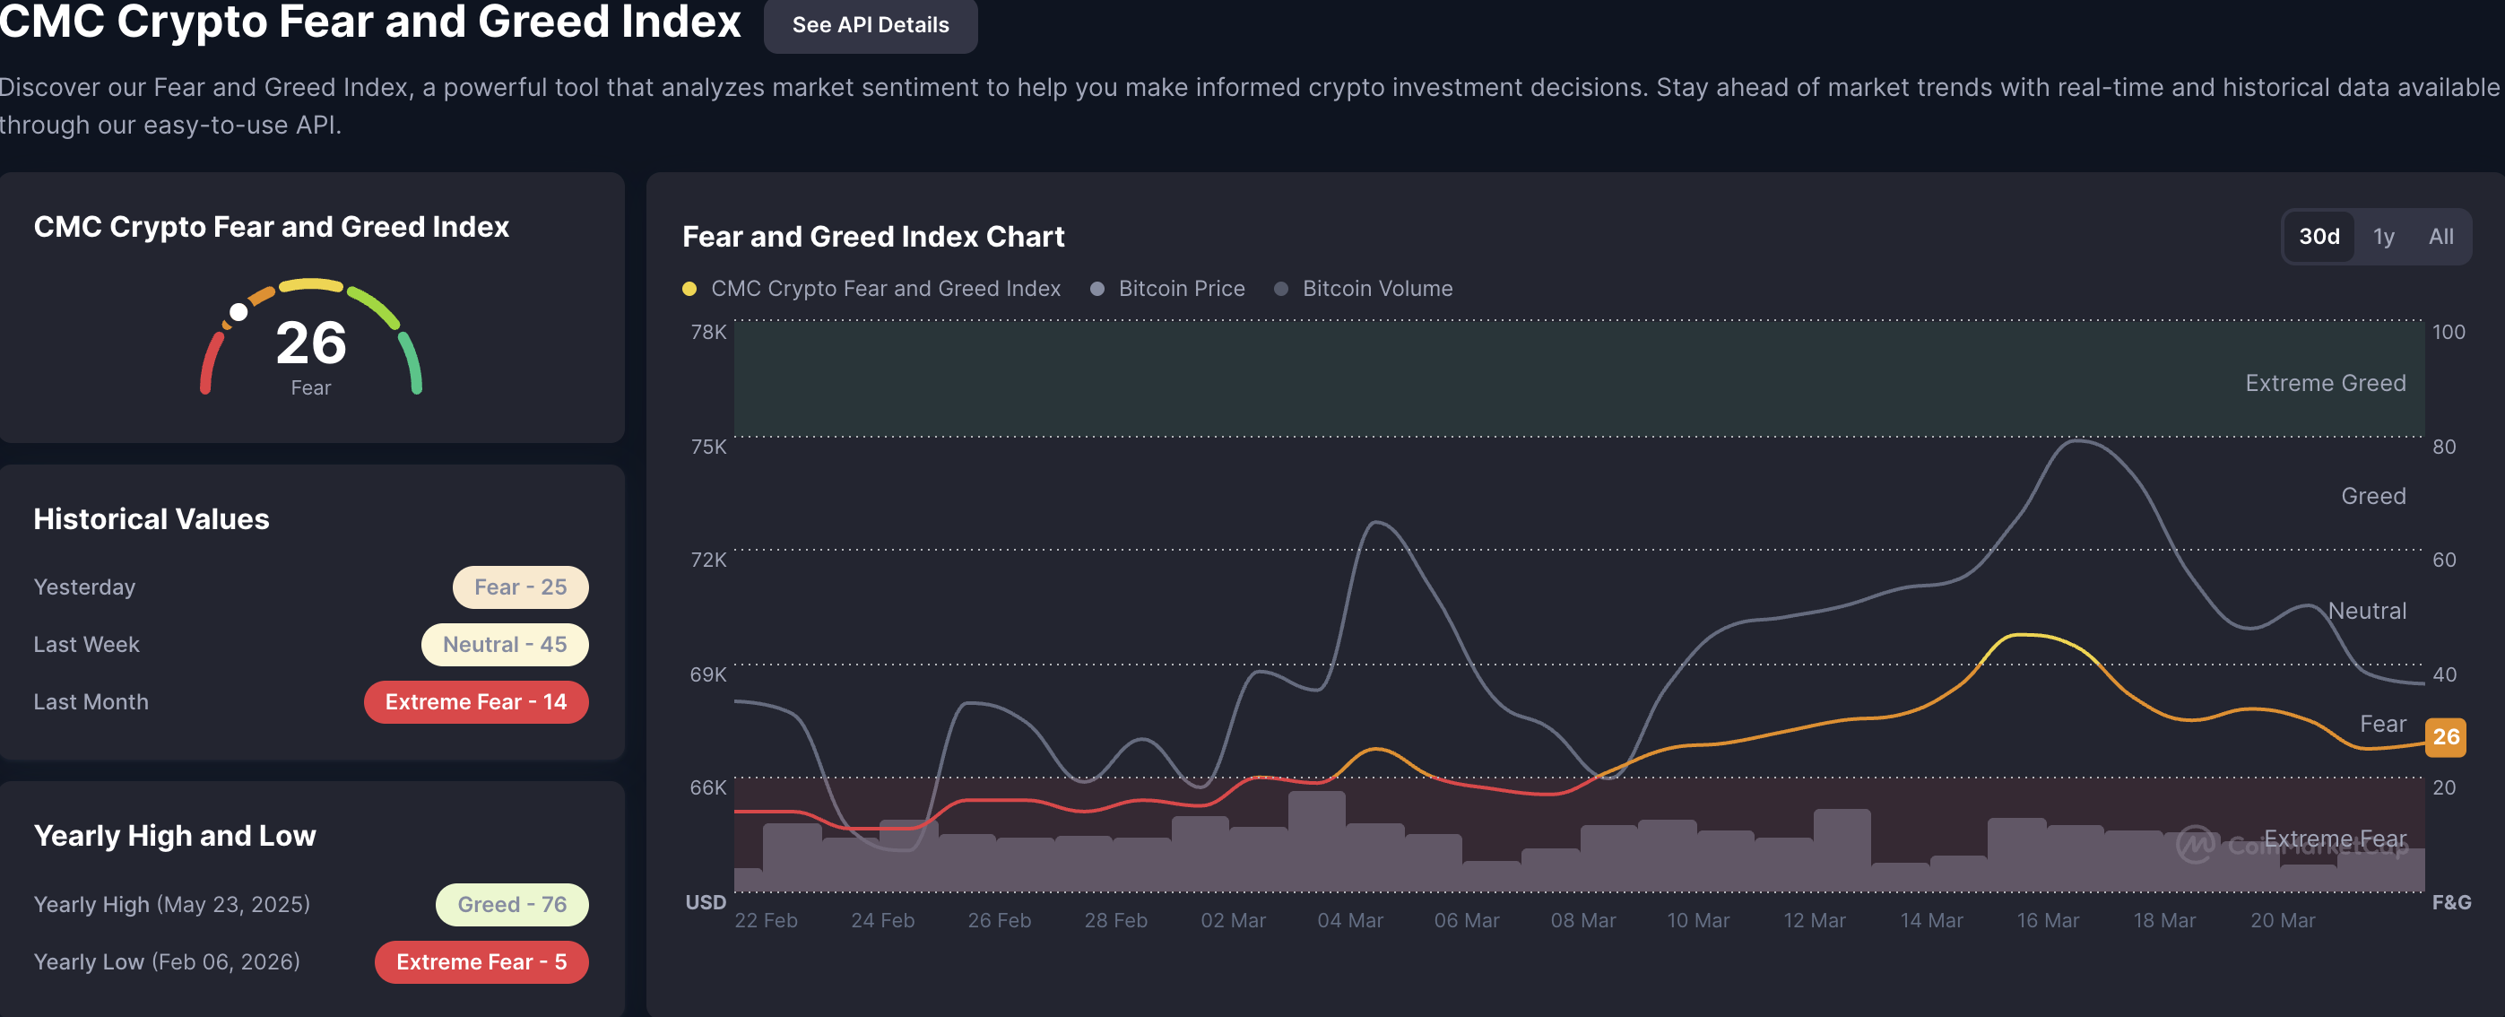The image size is (2505, 1017).
Task: Click the Fear - 25 yesterday badge
Action: point(520,587)
